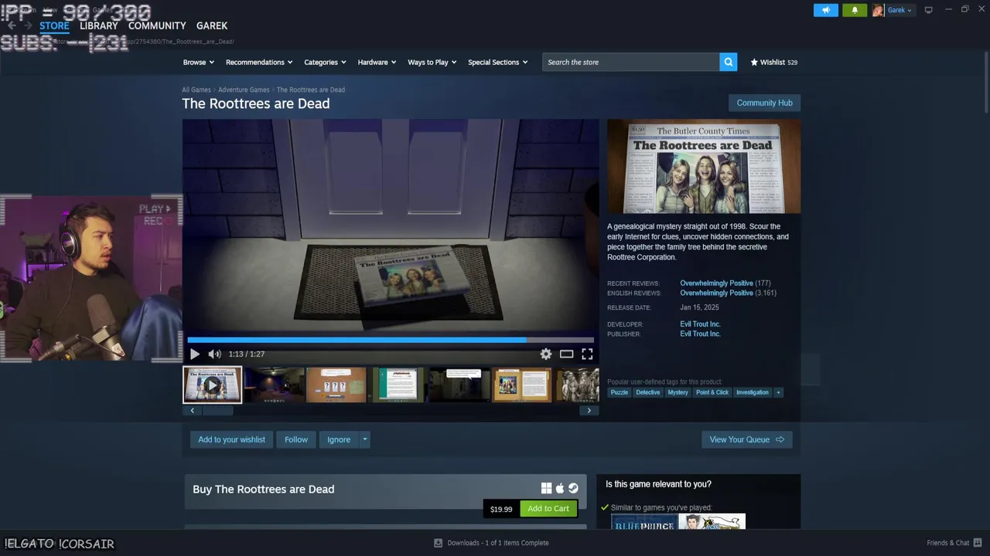
Task: Select the newspaper and notes screenshot thumbnail
Action: point(521,385)
